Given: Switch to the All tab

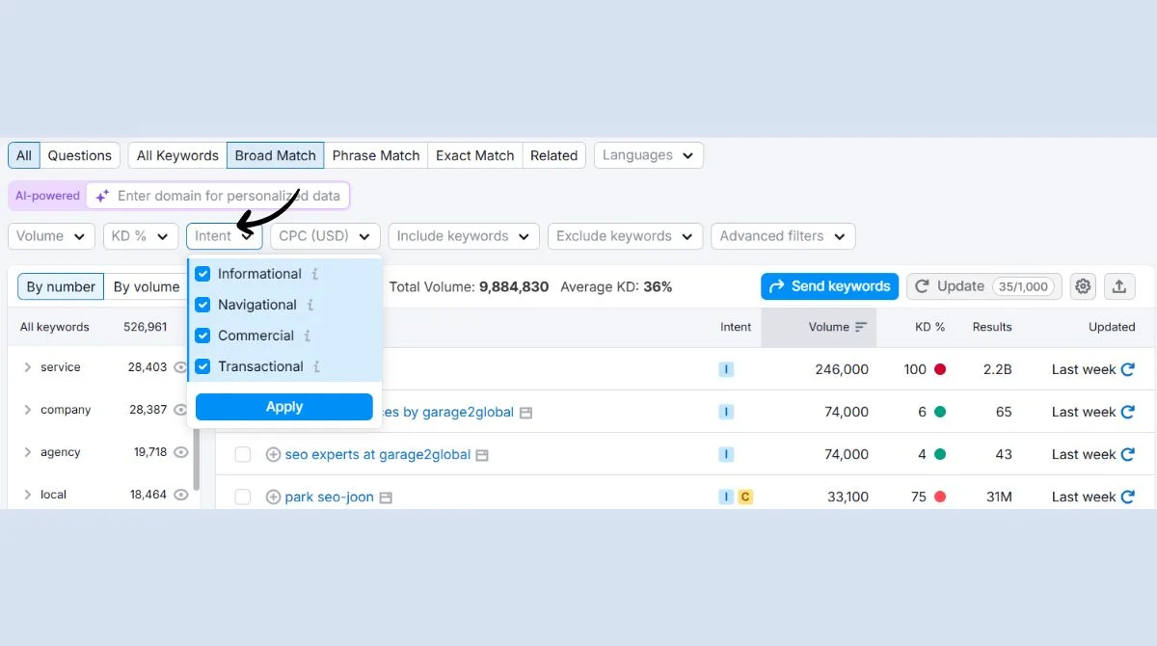Looking at the screenshot, I should [24, 155].
